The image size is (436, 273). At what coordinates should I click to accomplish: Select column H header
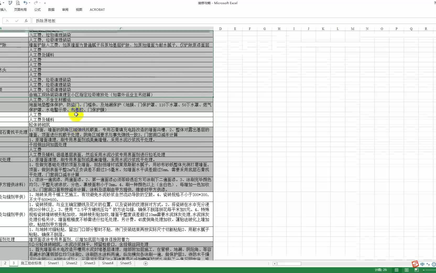click(279, 29)
